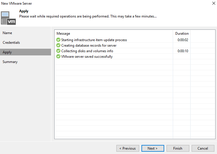Click the VMware server wizard icon
Screen dimensions: 217x154
click(8, 18)
